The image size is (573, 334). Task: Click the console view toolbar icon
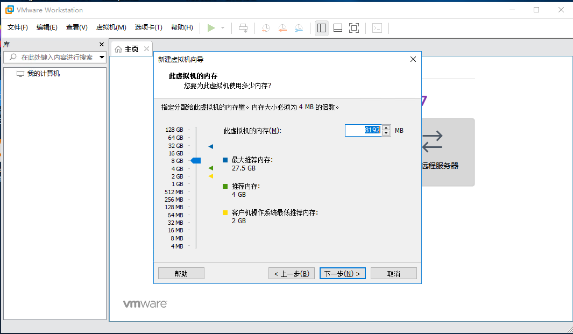[x=377, y=28]
